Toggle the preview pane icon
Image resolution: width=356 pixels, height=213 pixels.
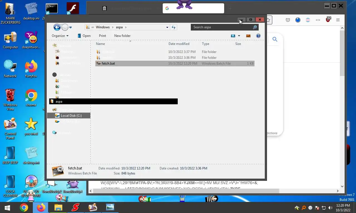248,36
